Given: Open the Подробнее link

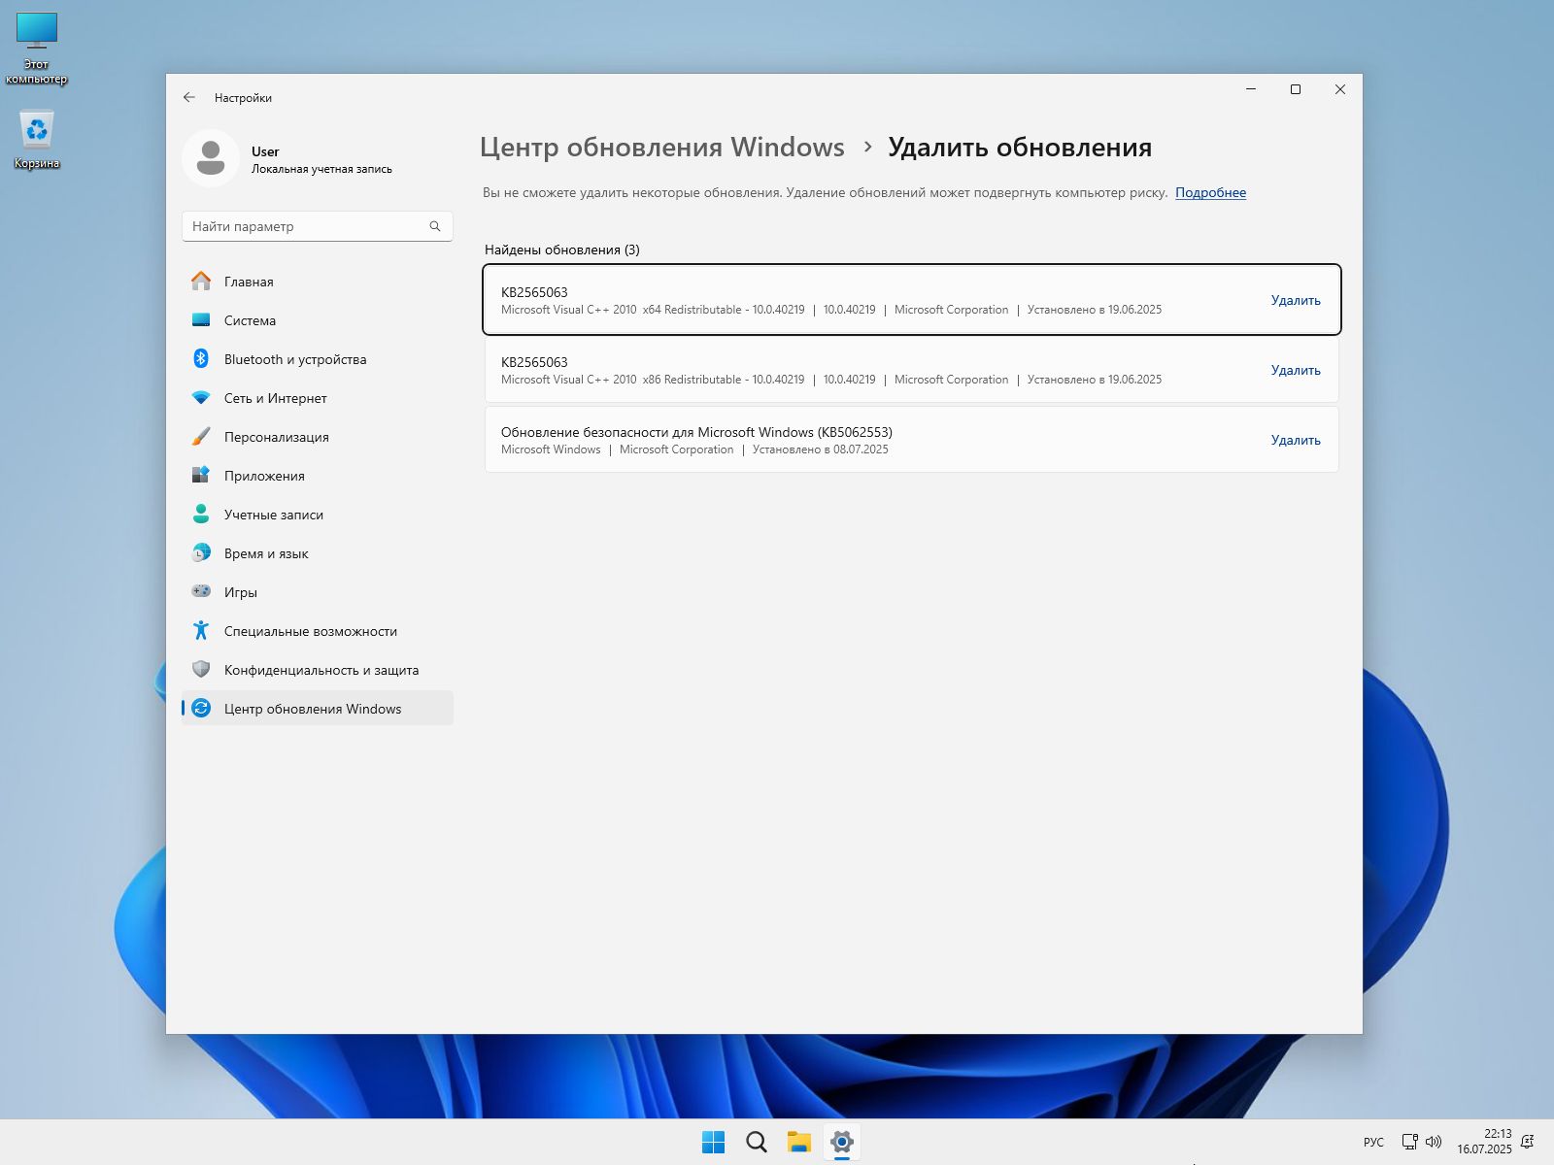Looking at the screenshot, I should tap(1210, 192).
